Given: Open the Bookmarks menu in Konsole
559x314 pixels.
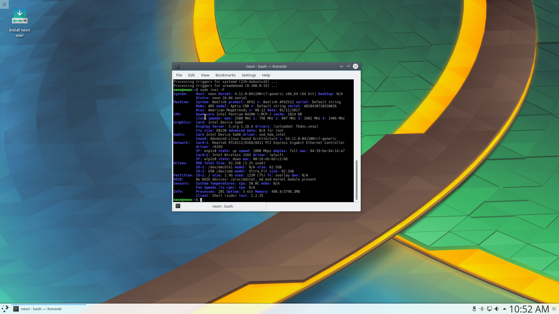Looking at the screenshot, I should point(225,75).
